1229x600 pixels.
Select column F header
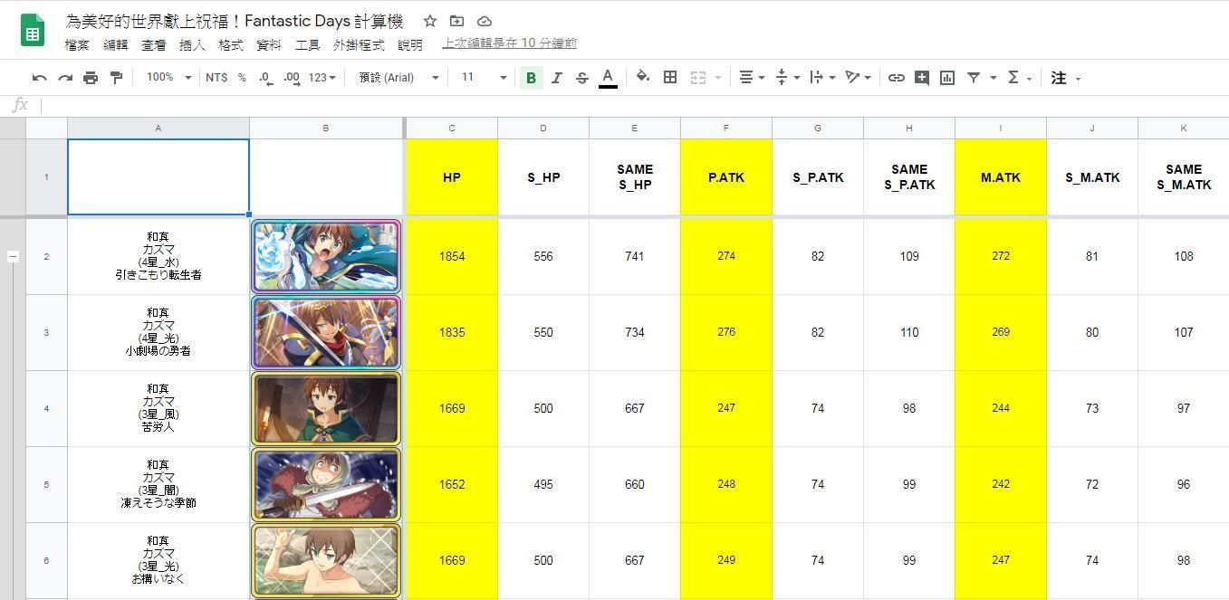(725, 129)
